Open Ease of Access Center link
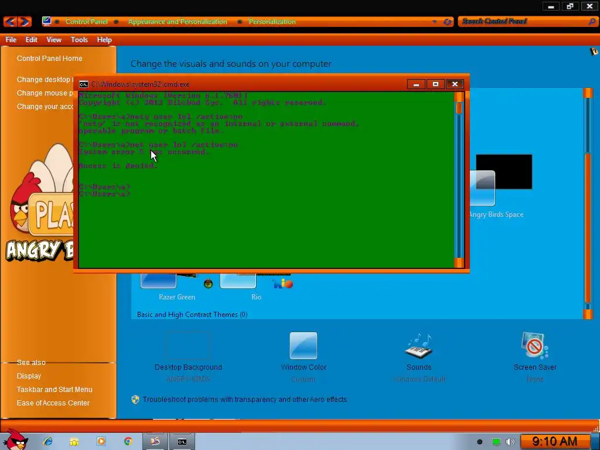This screenshot has height=450, width=600. [53, 403]
